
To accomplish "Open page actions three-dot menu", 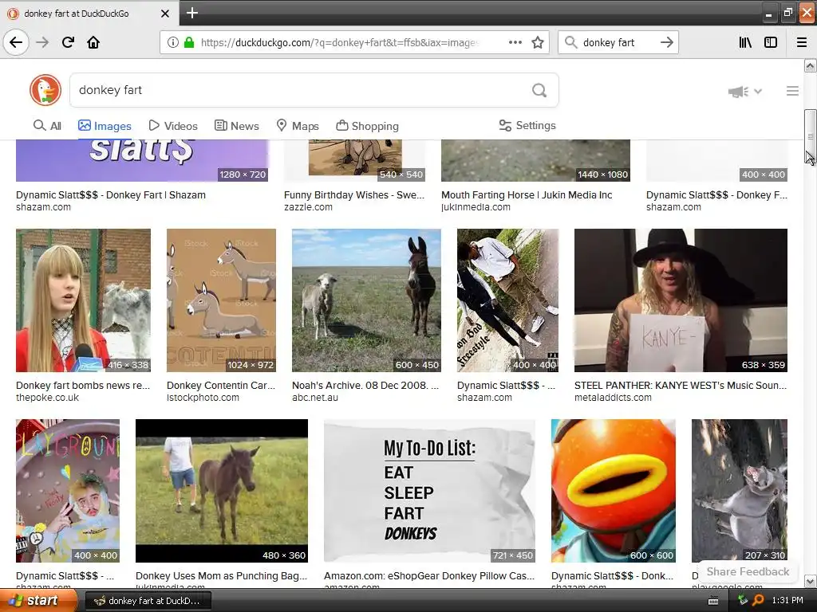I will (515, 42).
